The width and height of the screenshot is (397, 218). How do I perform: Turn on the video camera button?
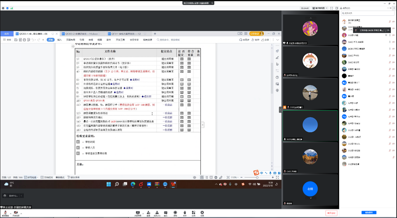16,214
